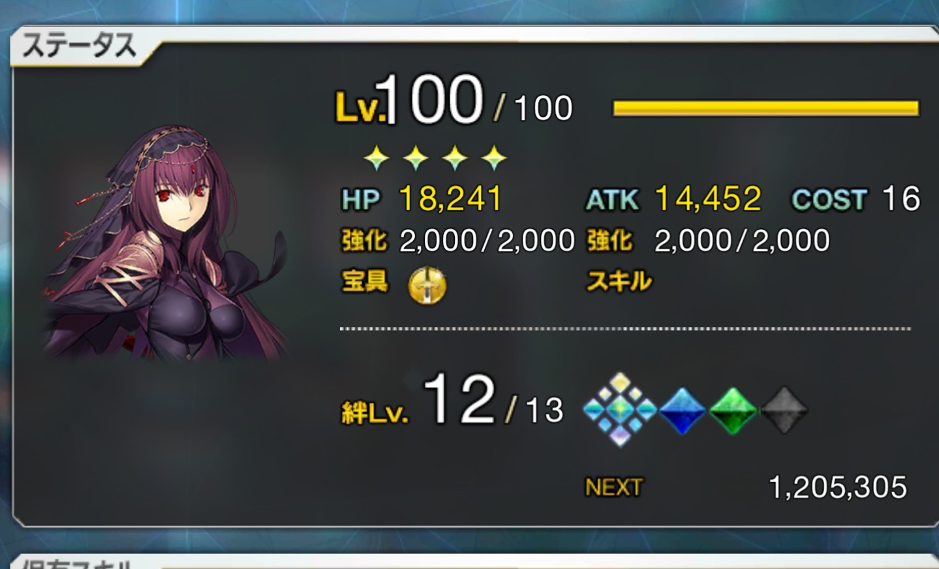Screen dimensions: 939x569
Task: Tap the first rarity star
Action: [377, 158]
